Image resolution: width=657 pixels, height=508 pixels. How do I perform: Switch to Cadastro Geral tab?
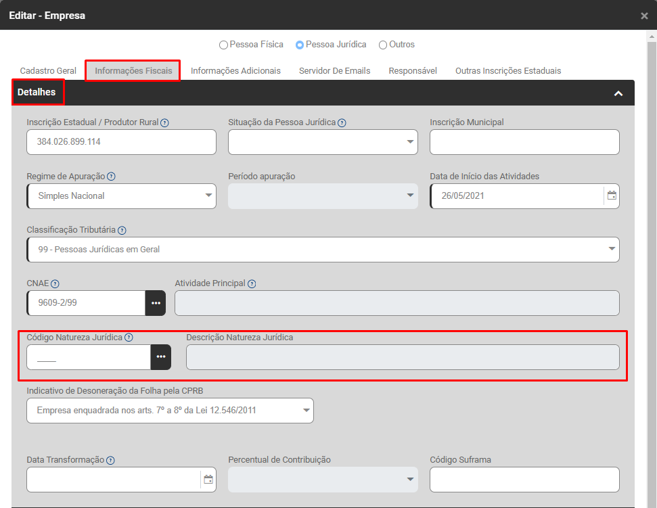[x=48, y=71]
